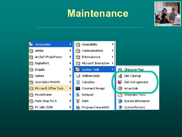This screenshot has width=182, height=137.
Task: Expand the ArcSoft PhotoPrinter submenu arrow
Action: point(70,57)
